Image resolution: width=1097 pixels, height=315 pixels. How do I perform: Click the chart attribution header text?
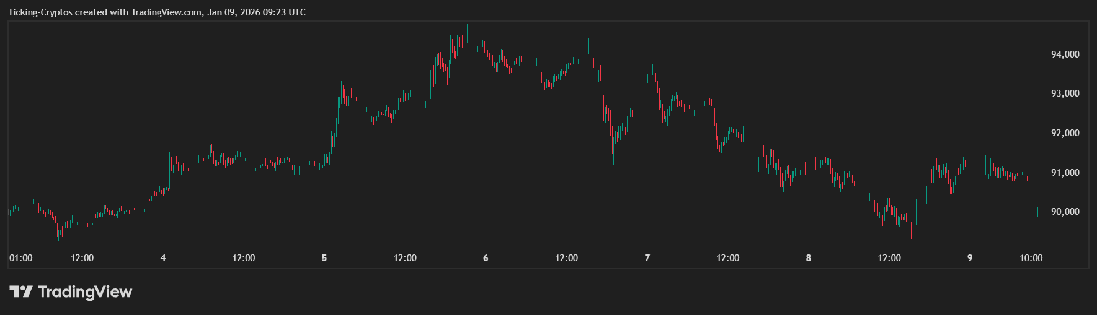[157, 12]
